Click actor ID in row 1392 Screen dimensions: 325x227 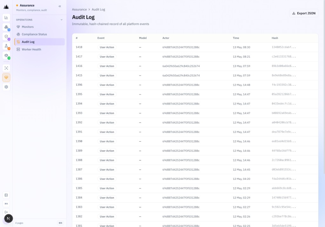tap(181, 123)
